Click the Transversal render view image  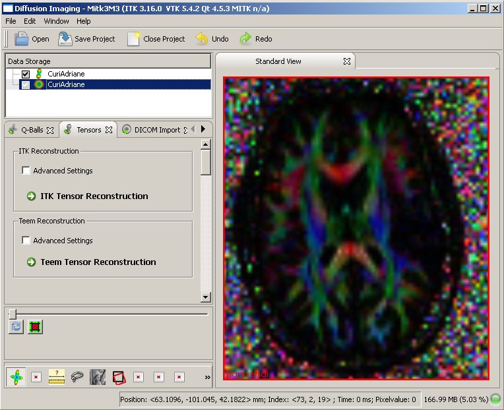pyautogui.click(x=356, y=228)
